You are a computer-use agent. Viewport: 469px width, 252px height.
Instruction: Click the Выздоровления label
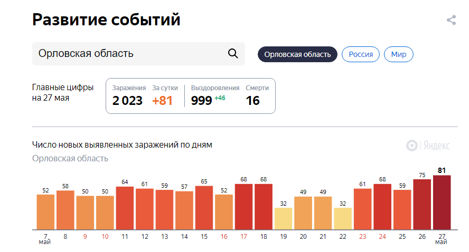215,88
